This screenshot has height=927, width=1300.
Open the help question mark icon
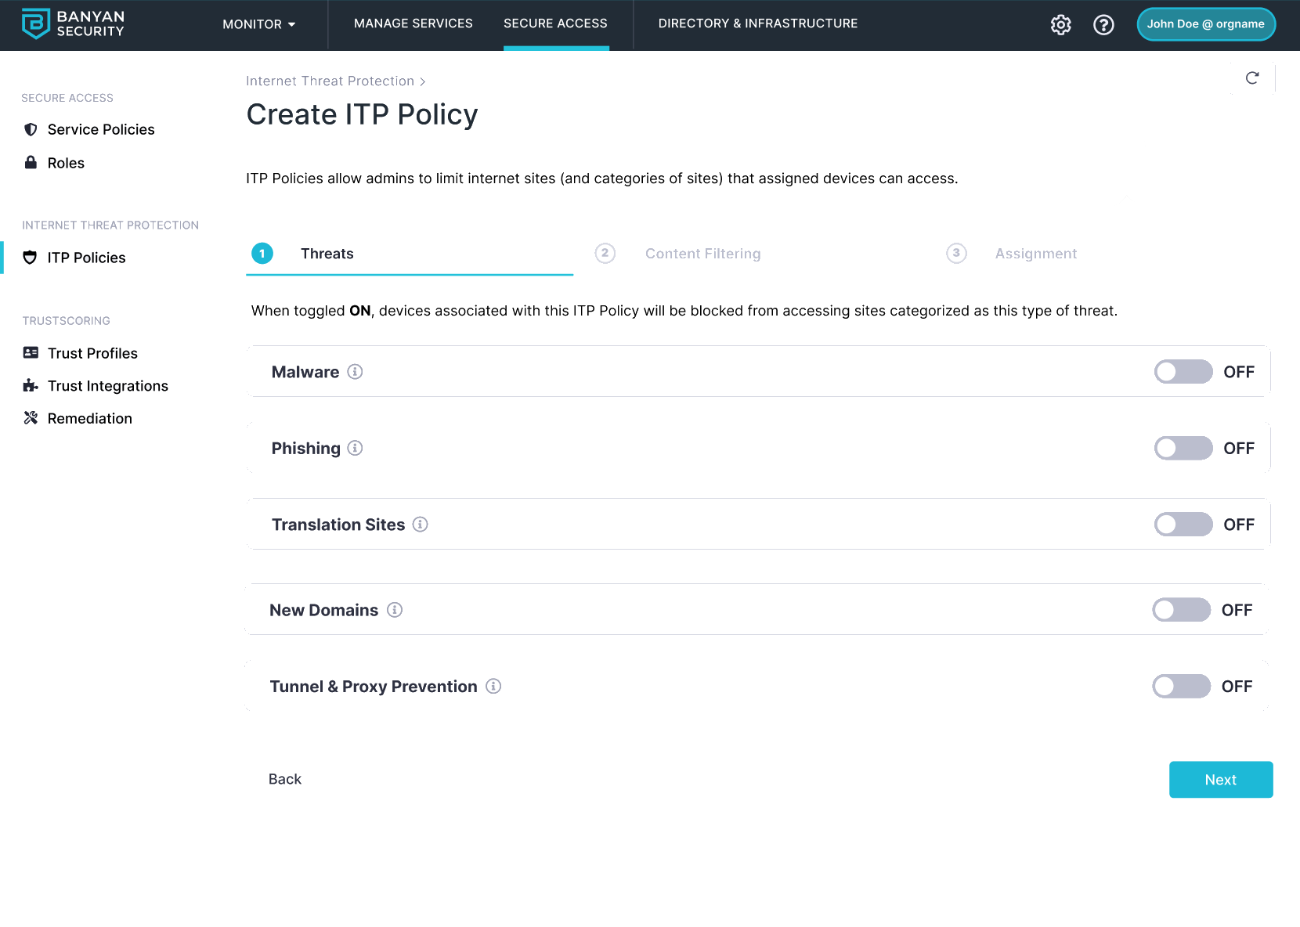coord(1103,25)
